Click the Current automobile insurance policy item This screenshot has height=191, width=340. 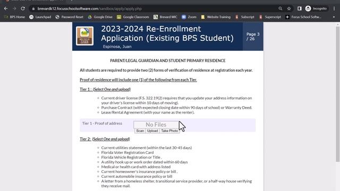tap(137, 176)
